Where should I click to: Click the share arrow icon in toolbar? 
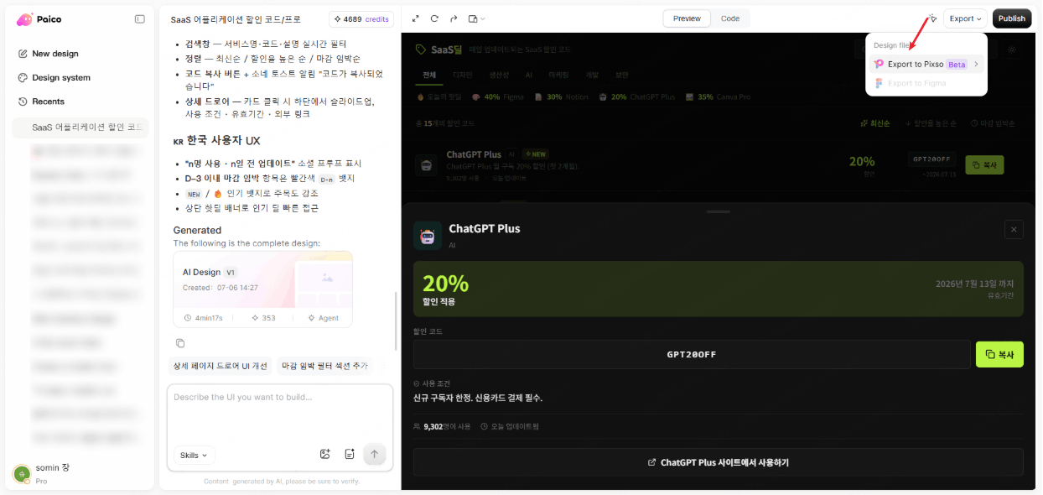pyautogui.click(x=454, y=18)
